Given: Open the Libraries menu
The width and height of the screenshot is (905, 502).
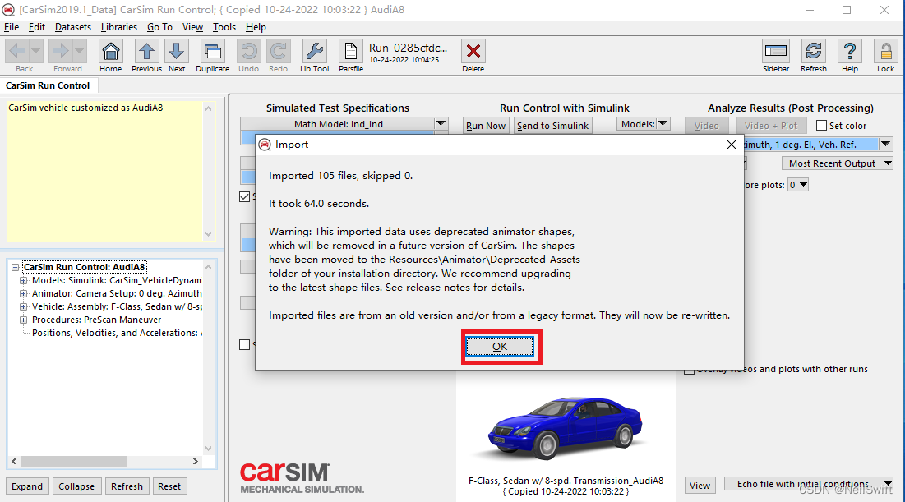Looking at the screenshot, I should point(119,27).
